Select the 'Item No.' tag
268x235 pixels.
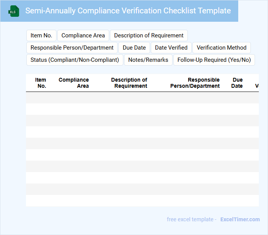[x=41, y=35]
